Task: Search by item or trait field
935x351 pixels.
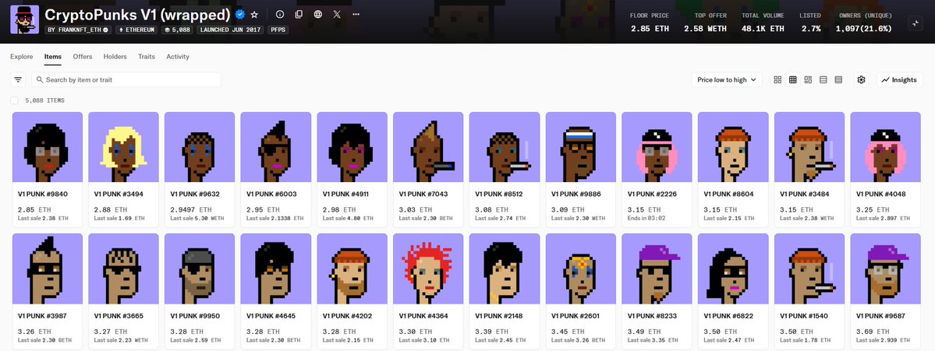Action: [x=126, y=79]
